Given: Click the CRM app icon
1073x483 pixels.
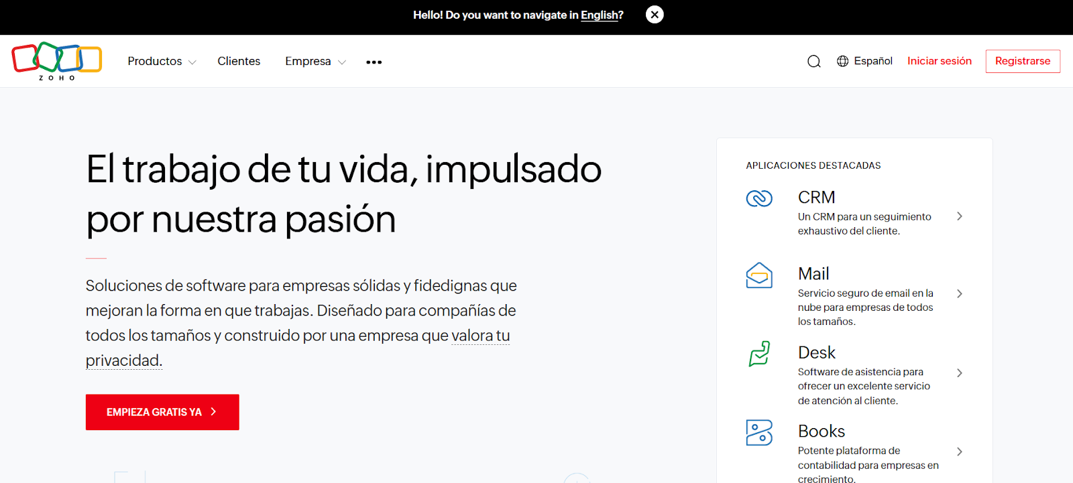Looking at the screenshot, I should tap(759, 198).
